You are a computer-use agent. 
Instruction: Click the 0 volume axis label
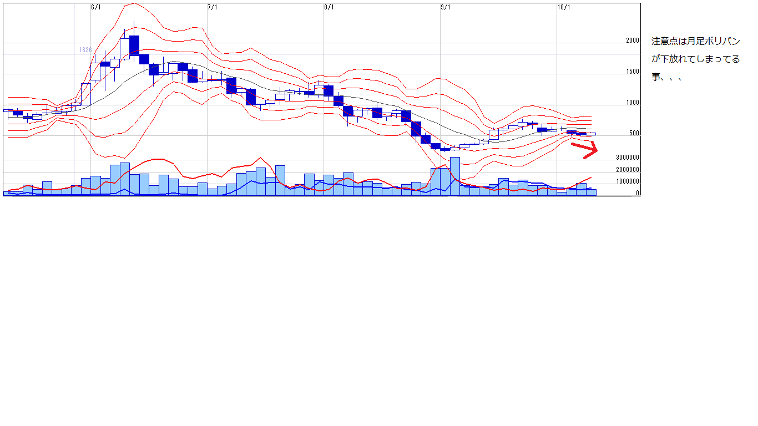coord(638,193)
